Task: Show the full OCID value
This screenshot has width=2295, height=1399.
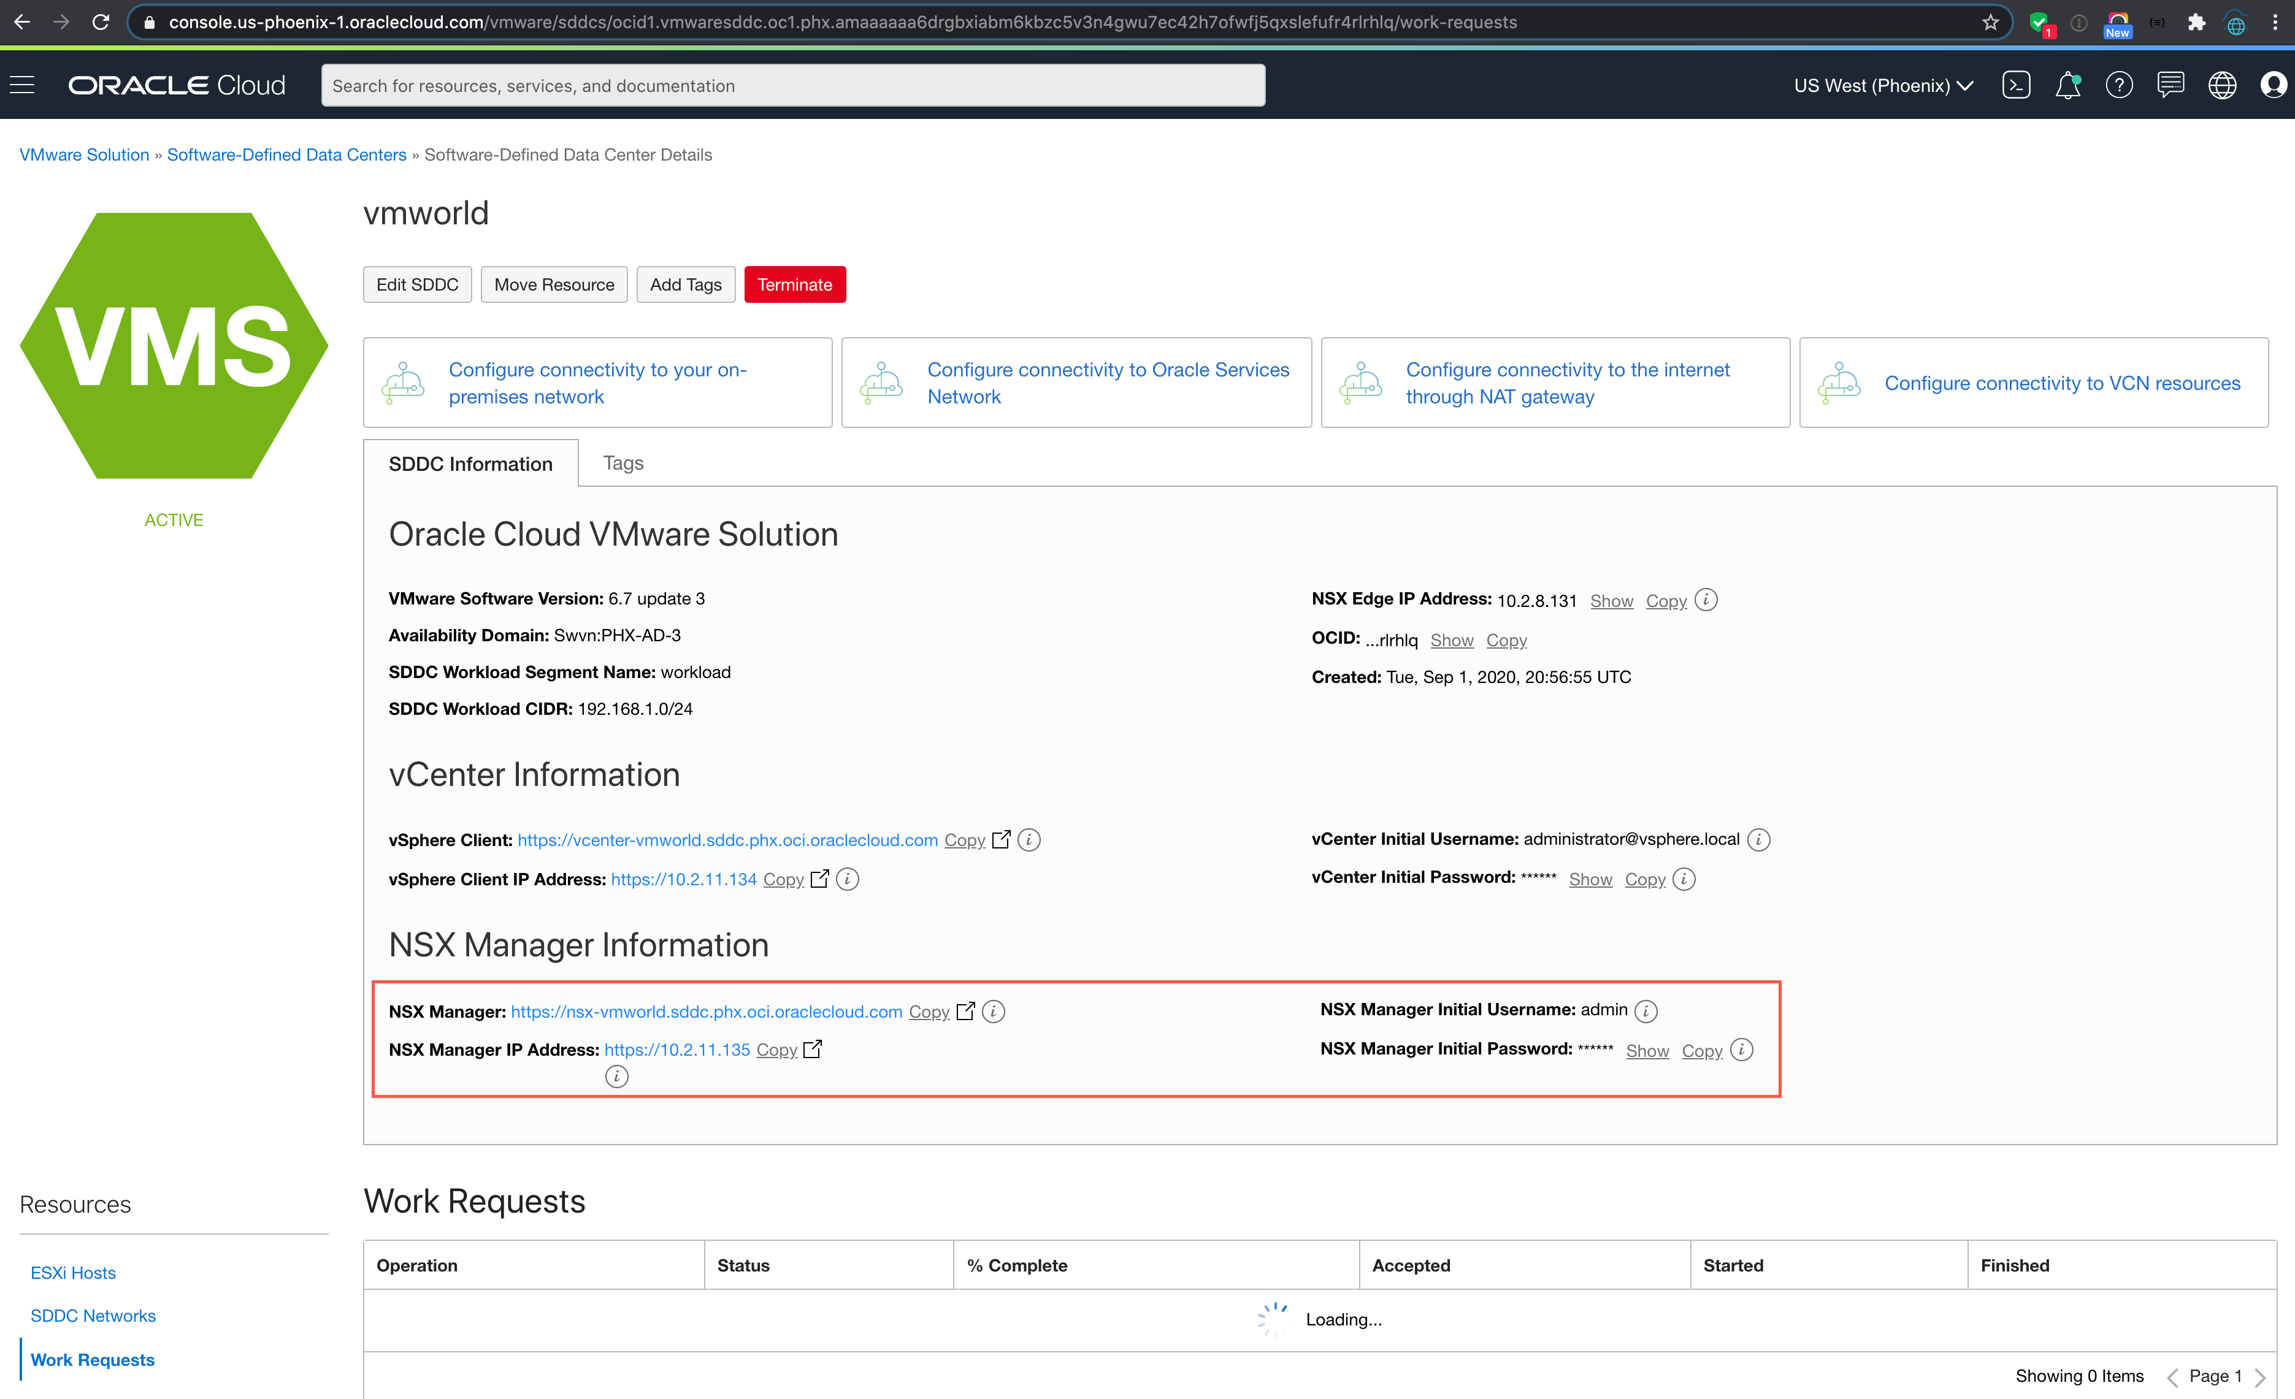Action: pyautogui.click(x=1452, y=639)
